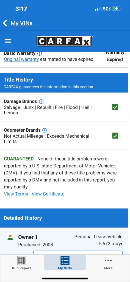Tap the Damage Brands green checkbox
130x282 pixels.
click(x=115, y=107)
